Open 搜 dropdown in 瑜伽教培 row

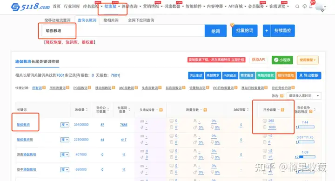click(x=65, y=125)
